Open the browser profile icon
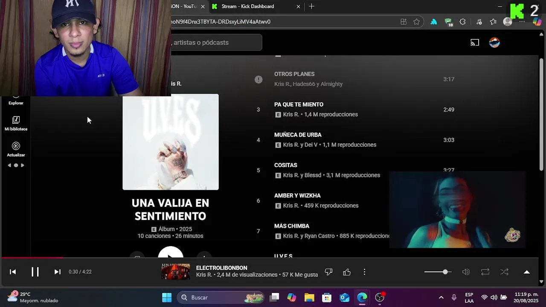The height and width of the screenshot is (307, 546). coord(508,22)
